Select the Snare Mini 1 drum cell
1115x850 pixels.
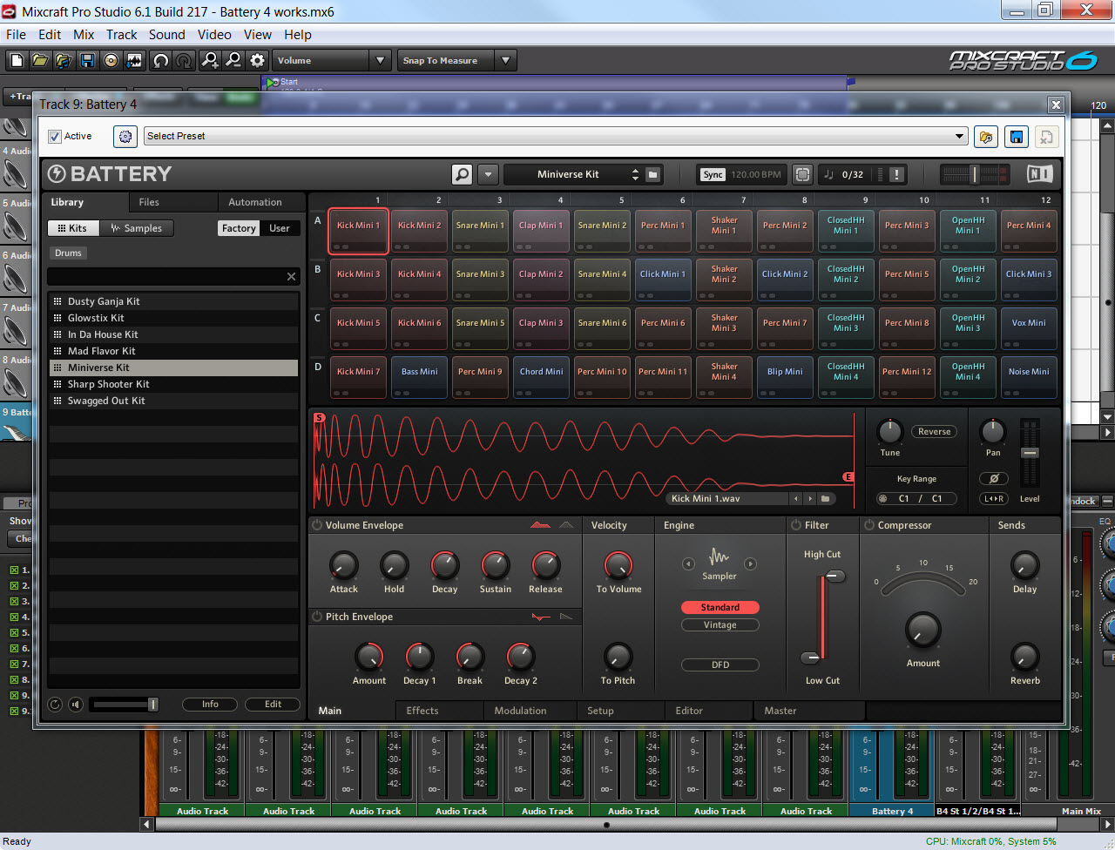[480, 231]
